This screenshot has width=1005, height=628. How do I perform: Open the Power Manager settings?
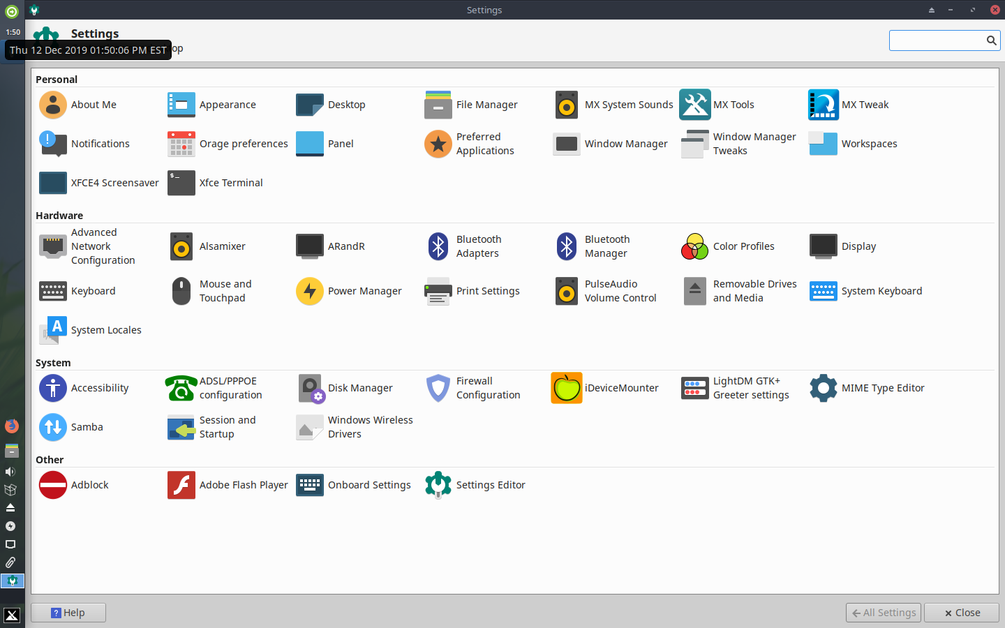click(x=349, y=291)
